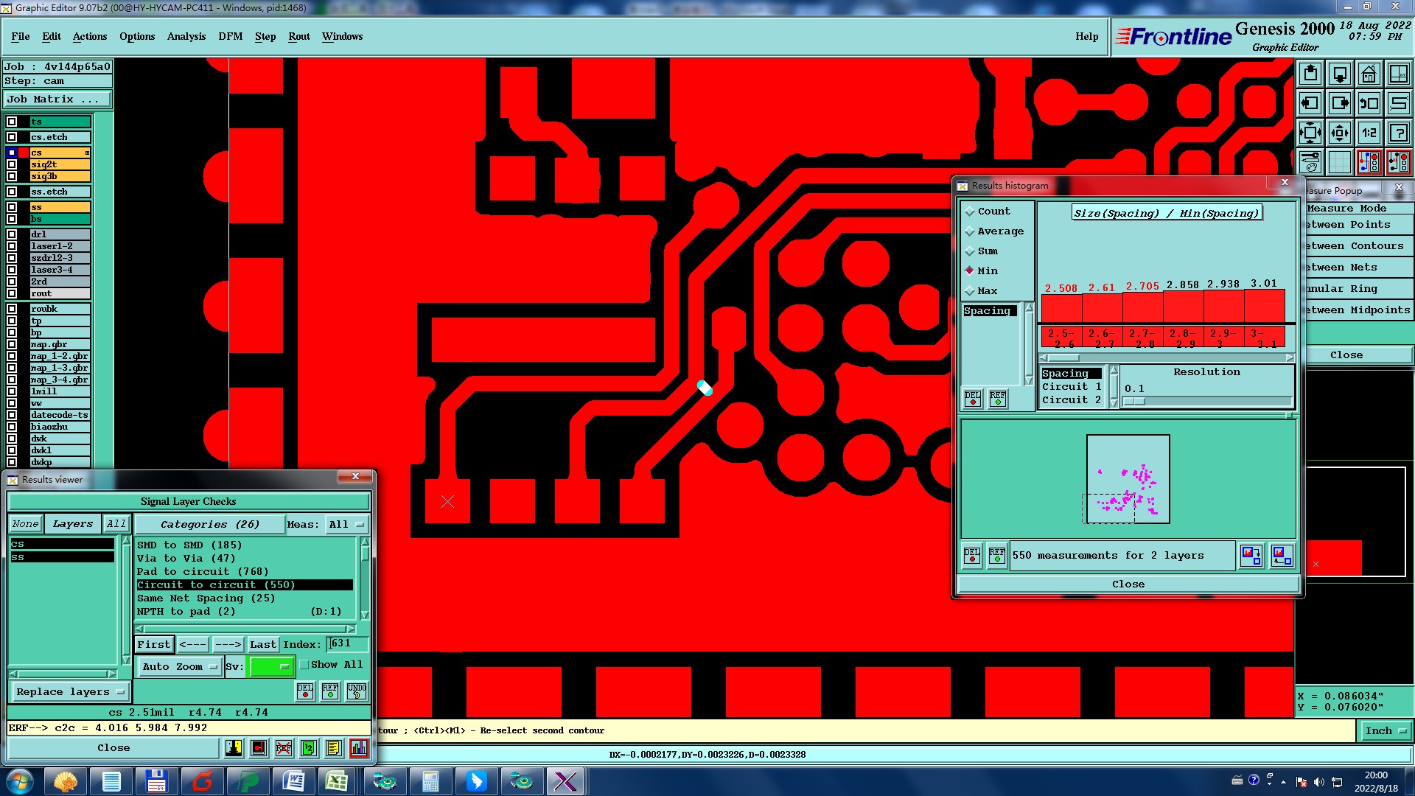Click the Job Matrix button
The image size is (1415, 796).
pos(57,99)
